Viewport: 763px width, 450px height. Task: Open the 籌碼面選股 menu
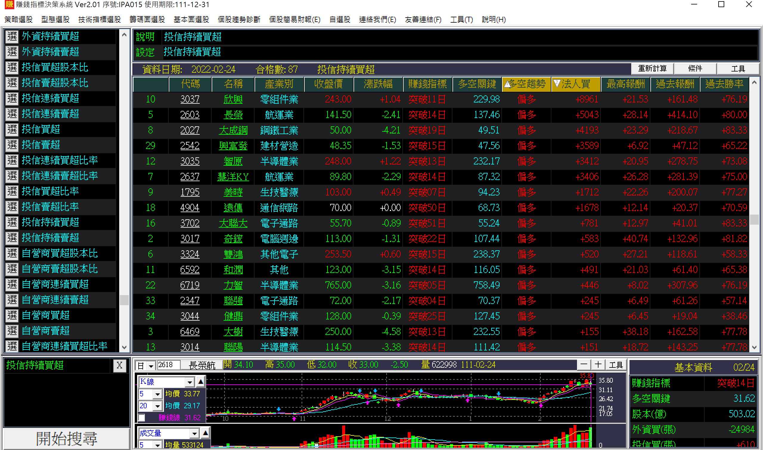coord(147,20)
